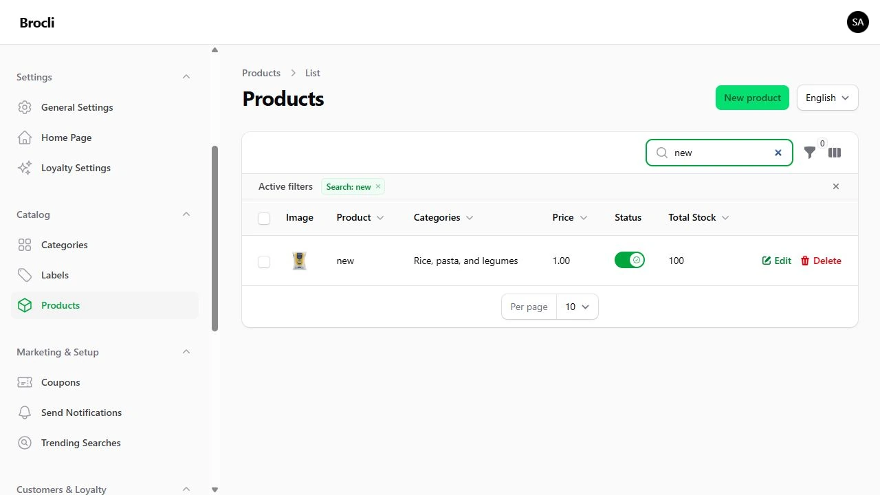Click the Send Notifications bell icon
880x495 pixels.
coord(25,412)
